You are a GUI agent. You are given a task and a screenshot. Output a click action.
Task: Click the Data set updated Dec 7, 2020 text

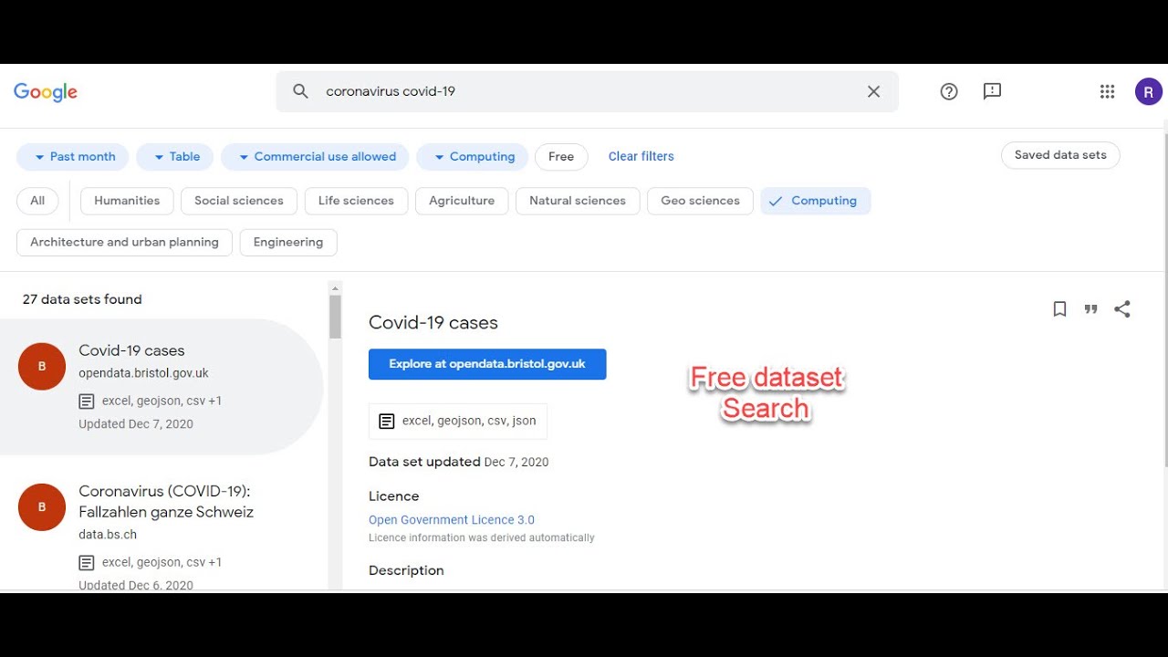click(459, 462)
